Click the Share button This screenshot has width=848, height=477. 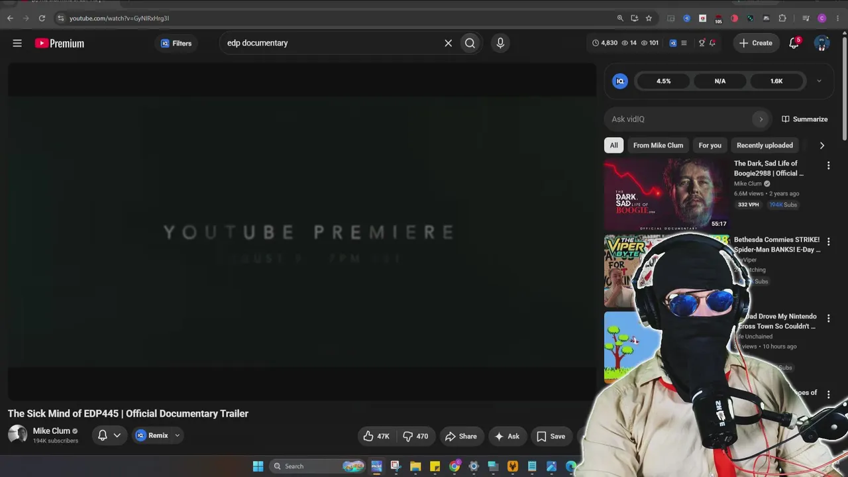462,436
